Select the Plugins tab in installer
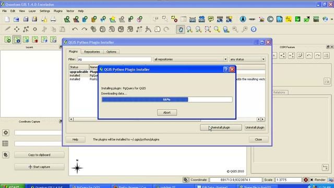The height and width of the screenshot is (188, 334). tap(73, 52)
